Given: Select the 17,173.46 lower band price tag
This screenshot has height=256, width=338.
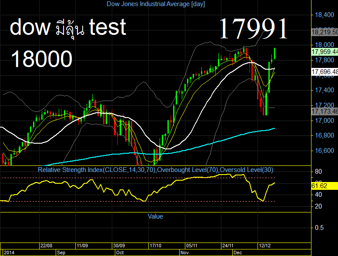Looking at the screenshot, I should click(325, 111).
